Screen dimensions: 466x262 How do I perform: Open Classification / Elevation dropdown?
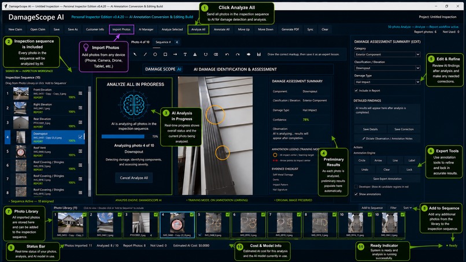[x=387, y=68]
